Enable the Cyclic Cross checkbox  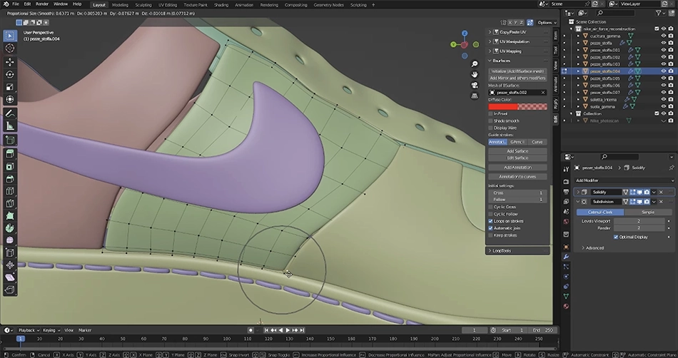point(491,207)
